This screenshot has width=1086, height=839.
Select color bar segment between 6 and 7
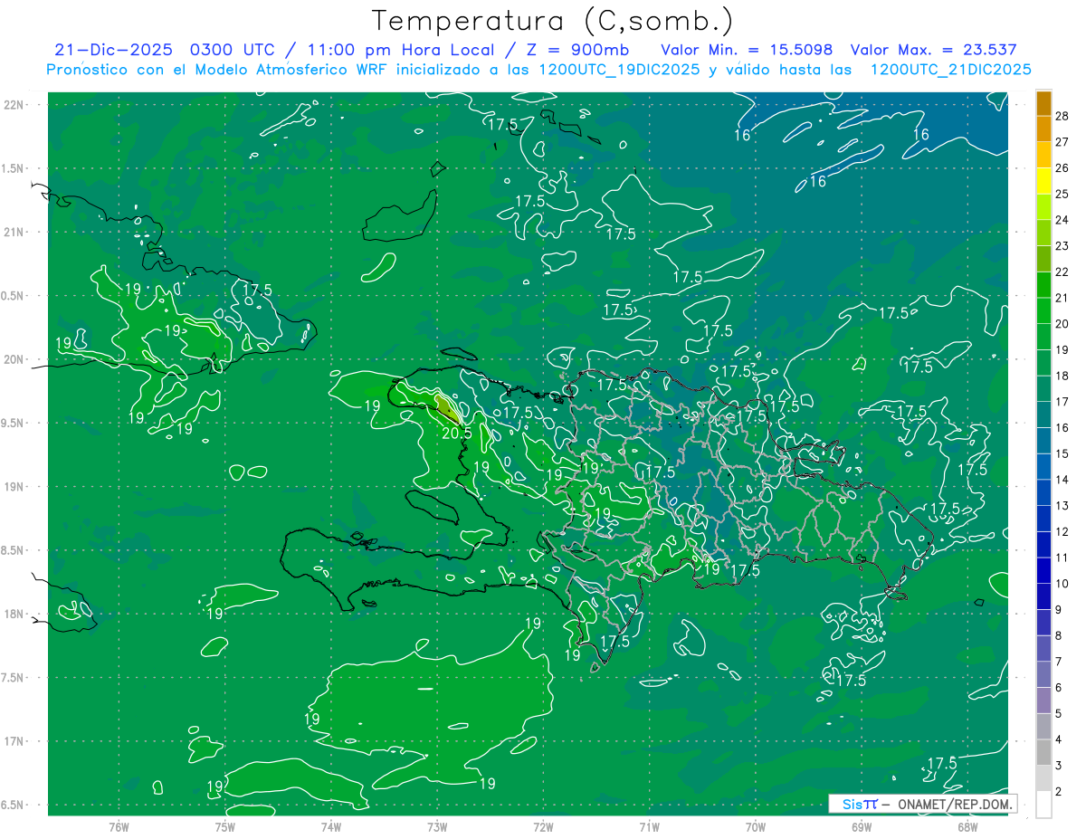1043,675
